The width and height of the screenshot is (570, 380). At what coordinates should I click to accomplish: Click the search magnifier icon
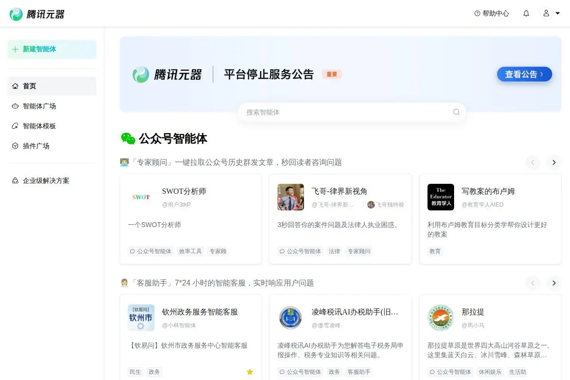coord(456,112)
